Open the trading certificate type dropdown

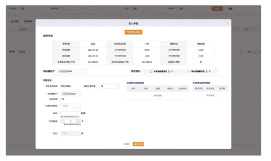click(x=70, y=106)
